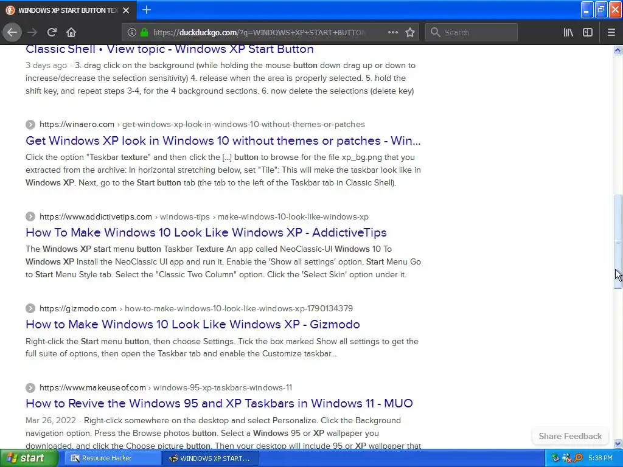Viewport: 623px width, 467px height.
Task: Open the Library icon in toolbar
Action: (568, 32)
